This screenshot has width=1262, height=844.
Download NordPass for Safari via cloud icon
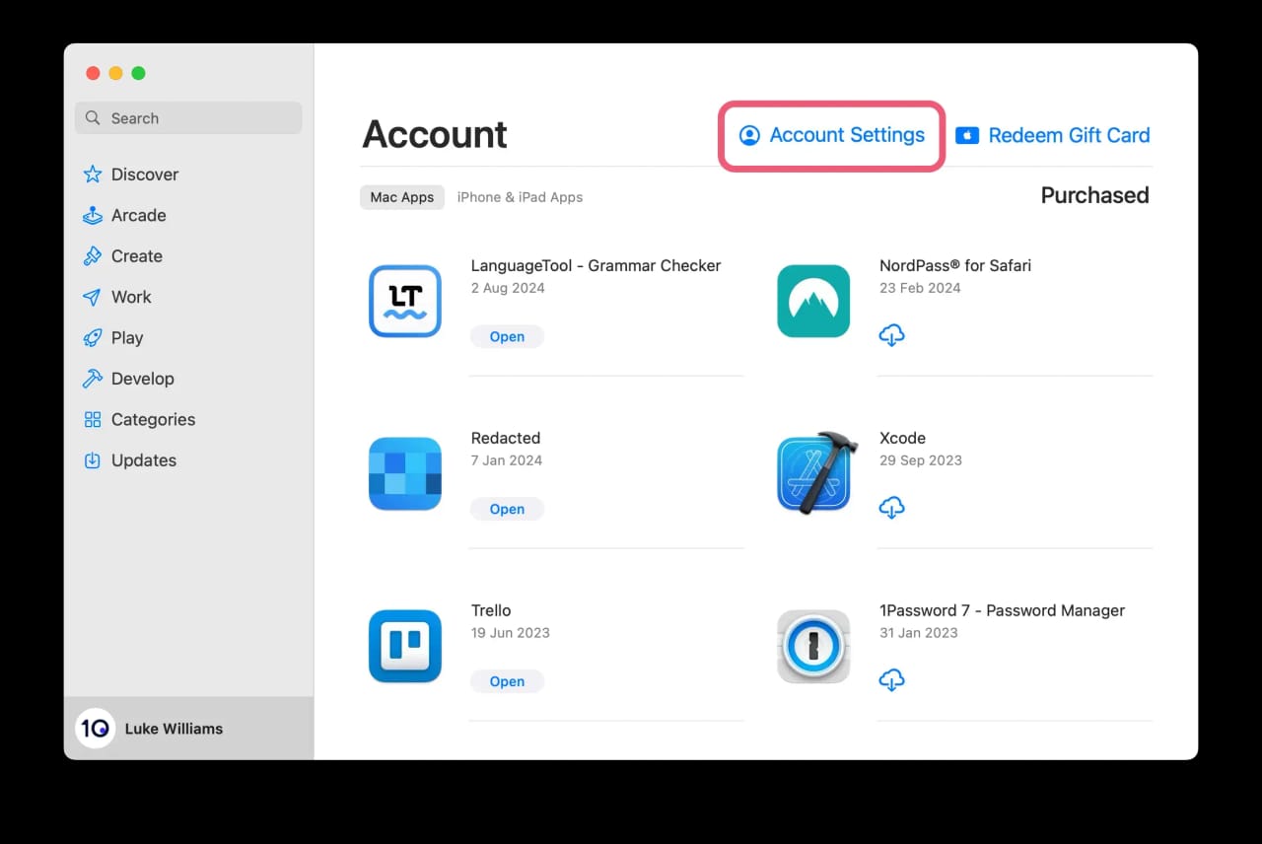pos(891,335)
